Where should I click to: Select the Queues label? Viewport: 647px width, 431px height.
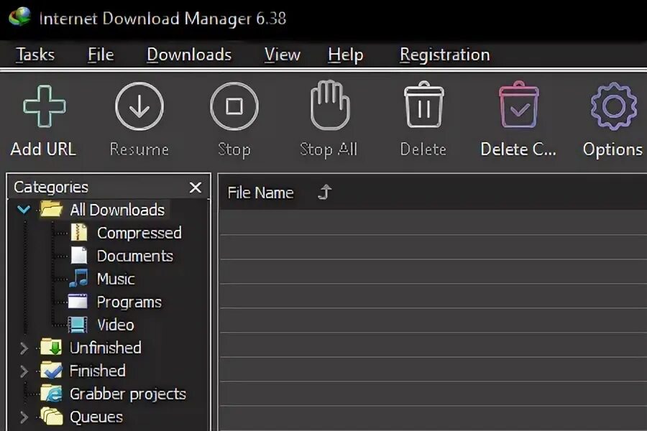pos(96,417)
